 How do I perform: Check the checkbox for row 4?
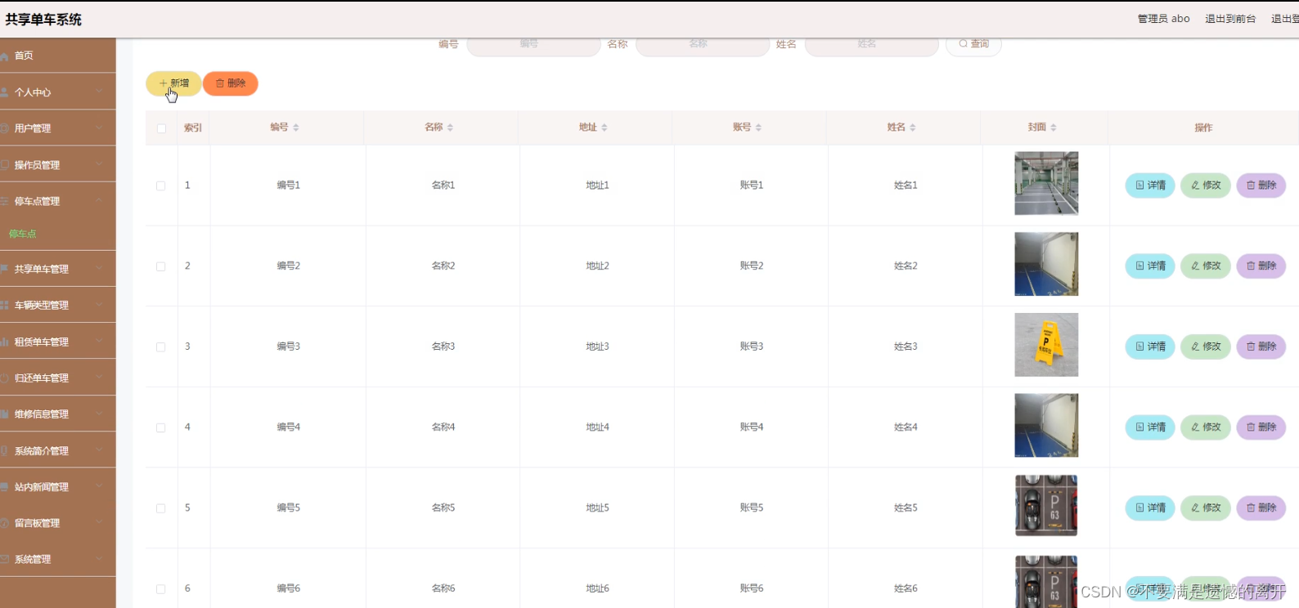click(x=161, y=428)
